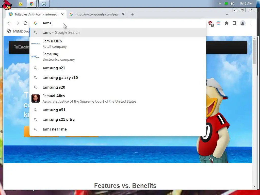This screenshot has height=195, width=260.
Task: Click the scrollbar down arrow
Action: (x=254, y=187)
